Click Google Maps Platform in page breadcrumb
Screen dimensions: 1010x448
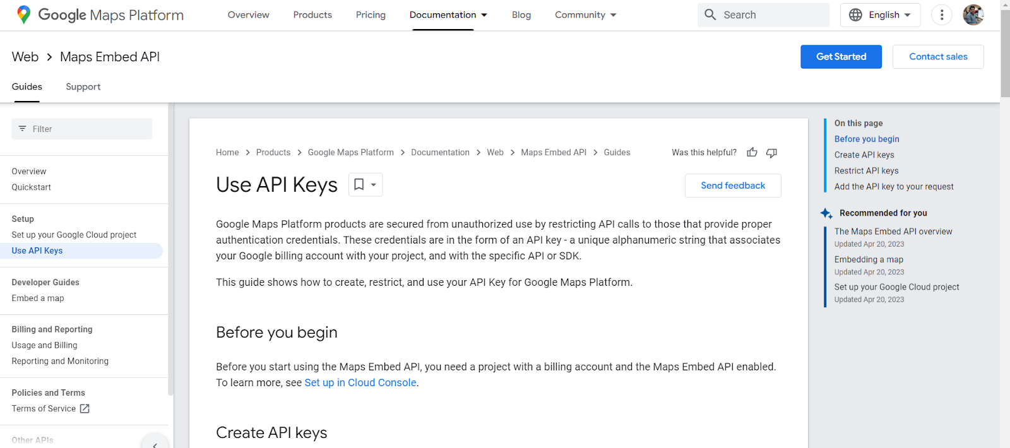point(351,152)
